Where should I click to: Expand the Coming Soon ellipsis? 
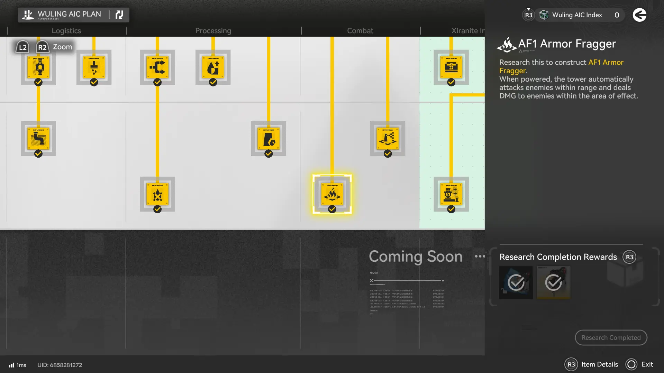480,256
